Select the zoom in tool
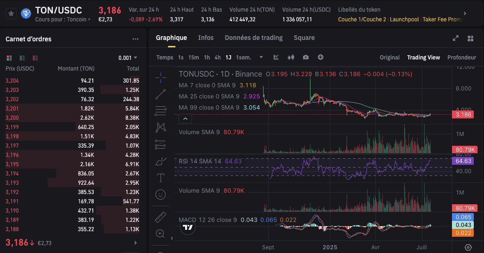 click(160, 234)
